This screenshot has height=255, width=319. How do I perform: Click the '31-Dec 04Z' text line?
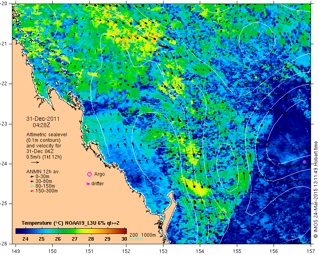pos(40,151)
